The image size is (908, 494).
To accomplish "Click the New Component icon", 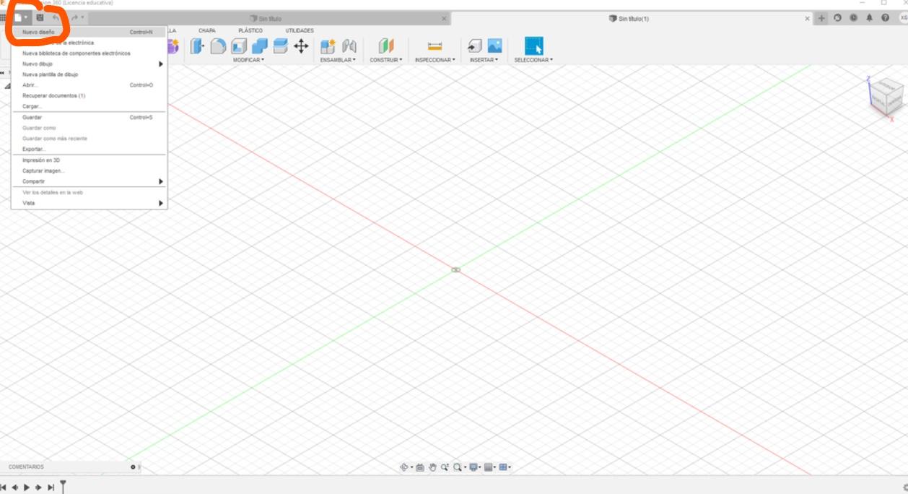I will pos(328,46).
